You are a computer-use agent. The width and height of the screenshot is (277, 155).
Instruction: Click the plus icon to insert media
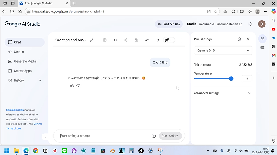[154, 136]
